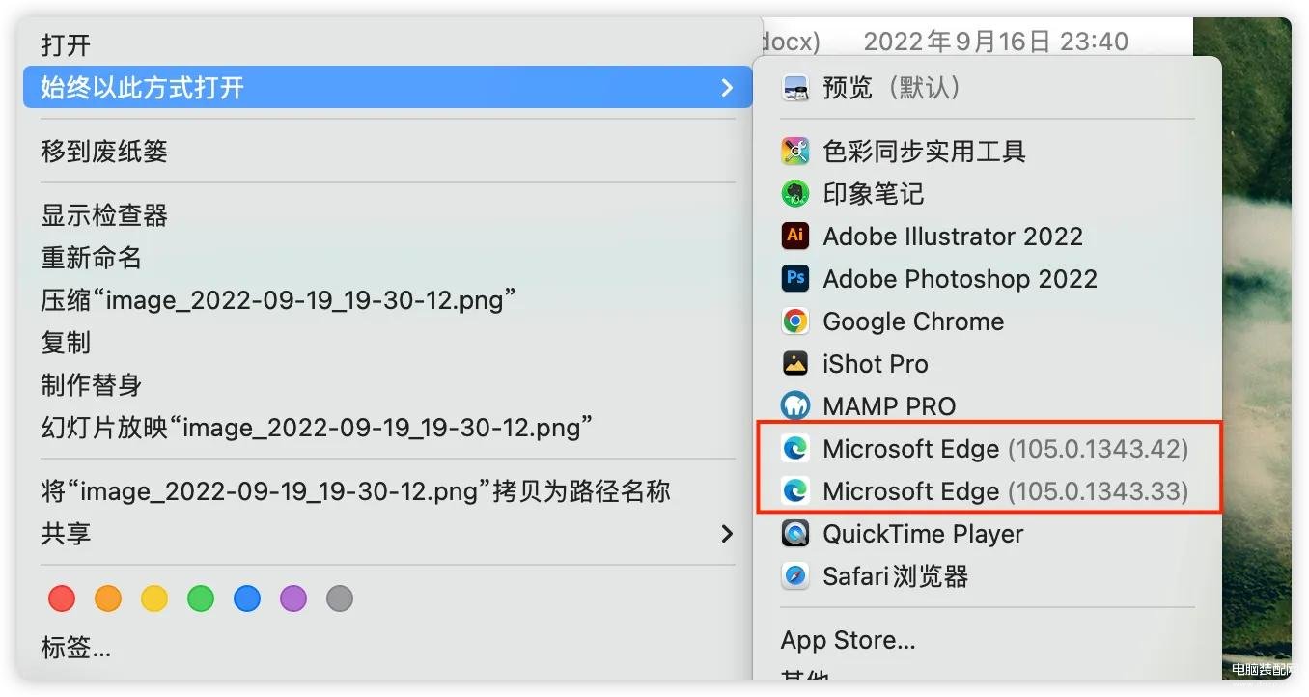Click the Adobe Photoshop Ps icon
1309x697 pixels.
(x=795, y=279)
